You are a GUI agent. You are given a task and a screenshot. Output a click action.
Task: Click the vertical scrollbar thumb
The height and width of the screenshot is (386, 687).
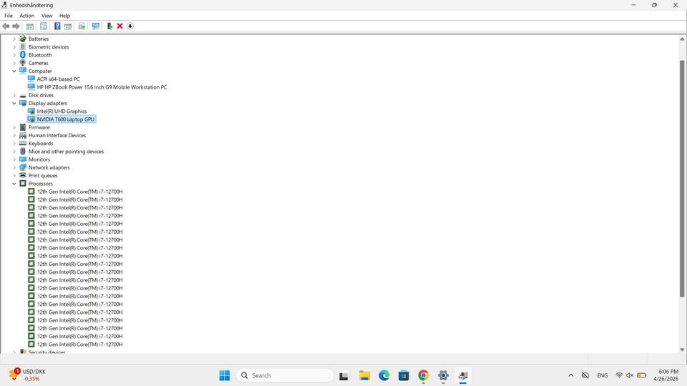click(682, 179)
